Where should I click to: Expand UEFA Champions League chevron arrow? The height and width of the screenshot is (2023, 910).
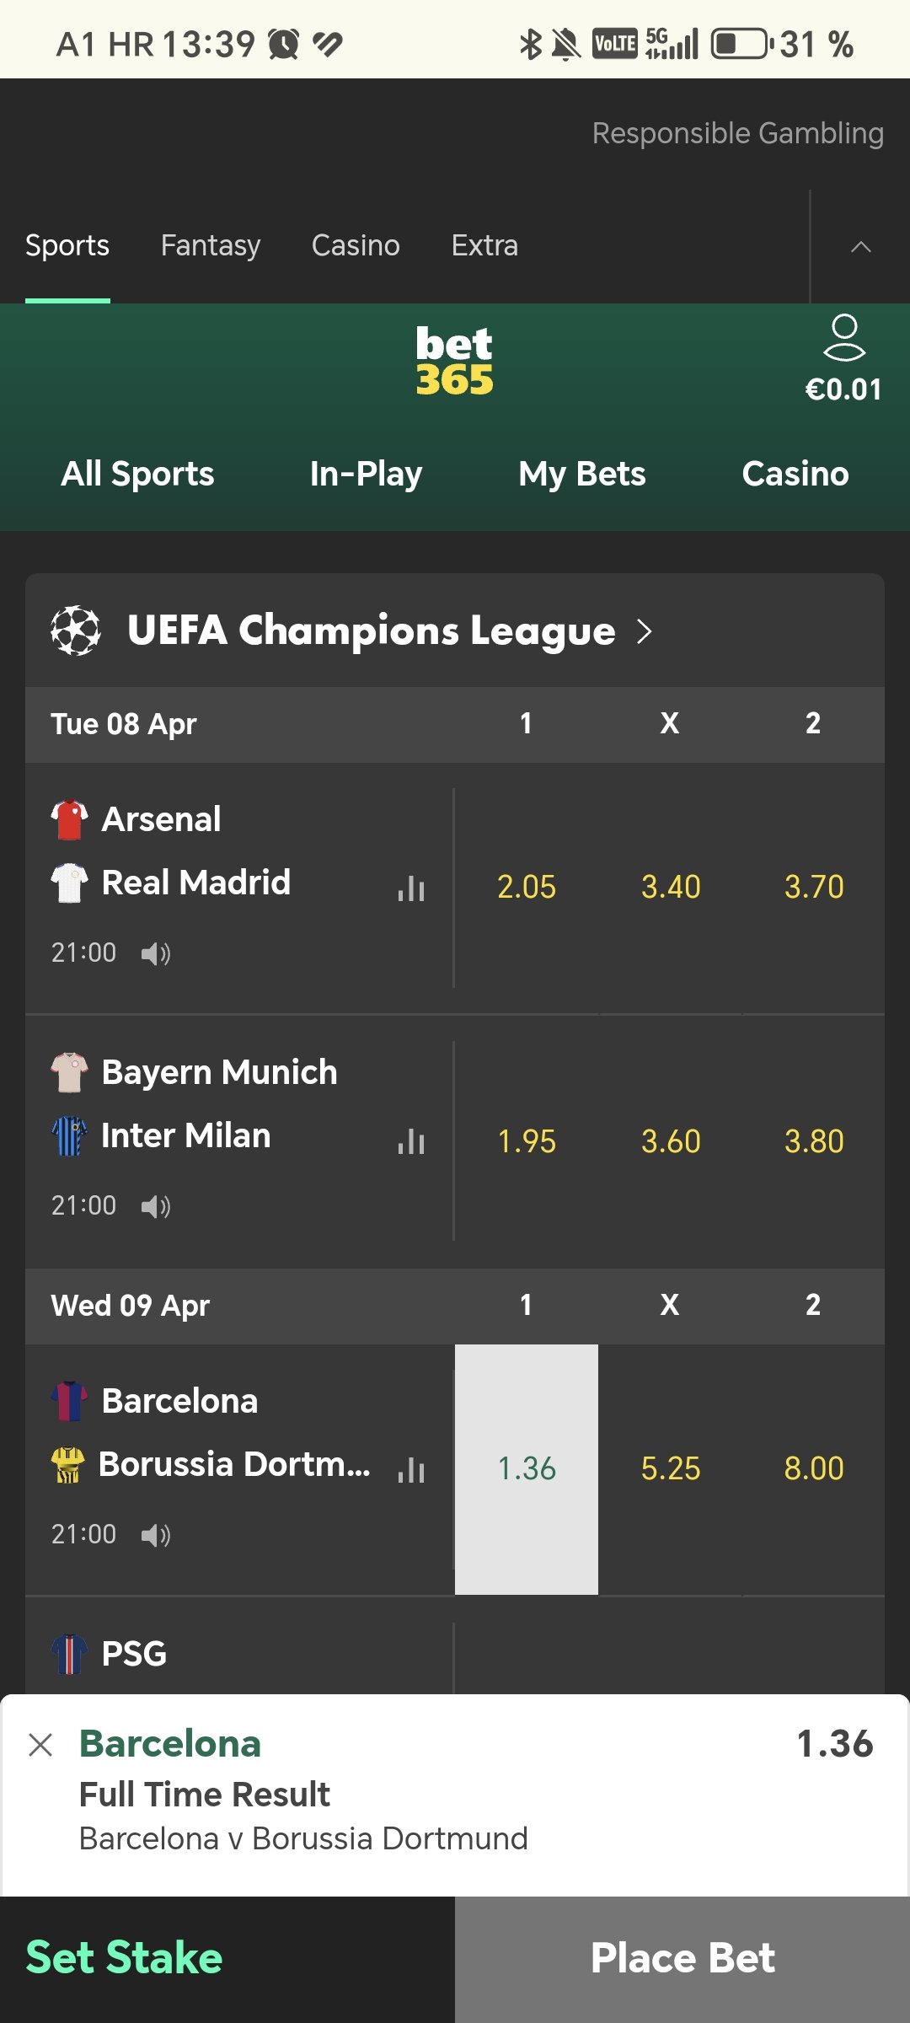click(x=645, y=631)
